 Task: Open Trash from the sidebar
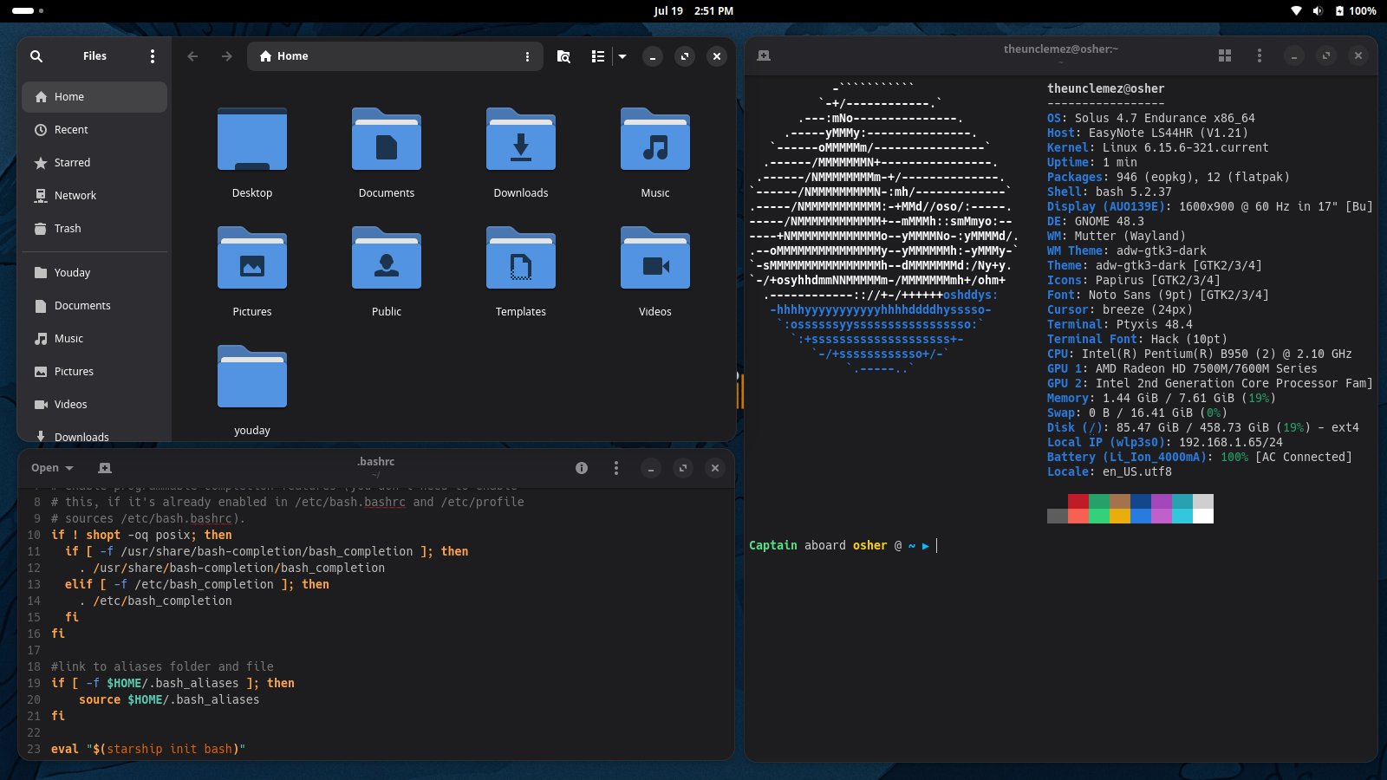click(68, 229)
